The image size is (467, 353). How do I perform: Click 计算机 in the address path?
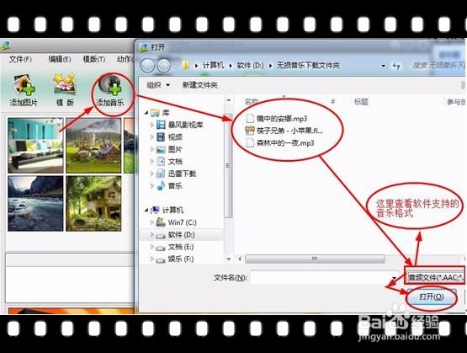[213, 65]
